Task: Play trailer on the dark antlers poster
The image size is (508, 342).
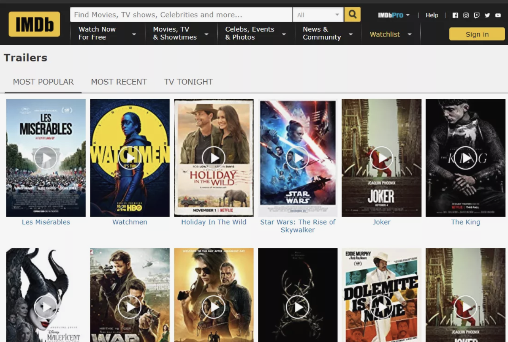Action: tap(298, 307)
